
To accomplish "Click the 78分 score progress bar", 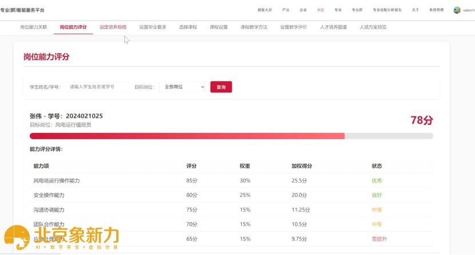I will (231, 136).
